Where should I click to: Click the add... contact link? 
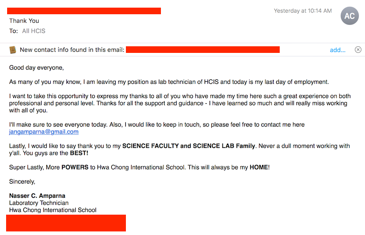338,50
